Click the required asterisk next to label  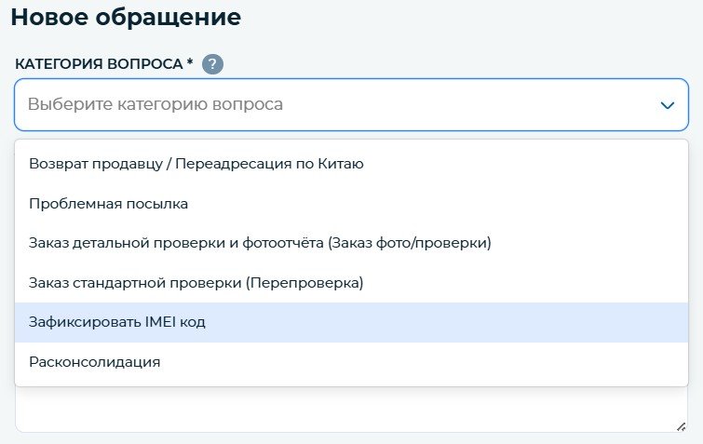(x=190, y=61)
